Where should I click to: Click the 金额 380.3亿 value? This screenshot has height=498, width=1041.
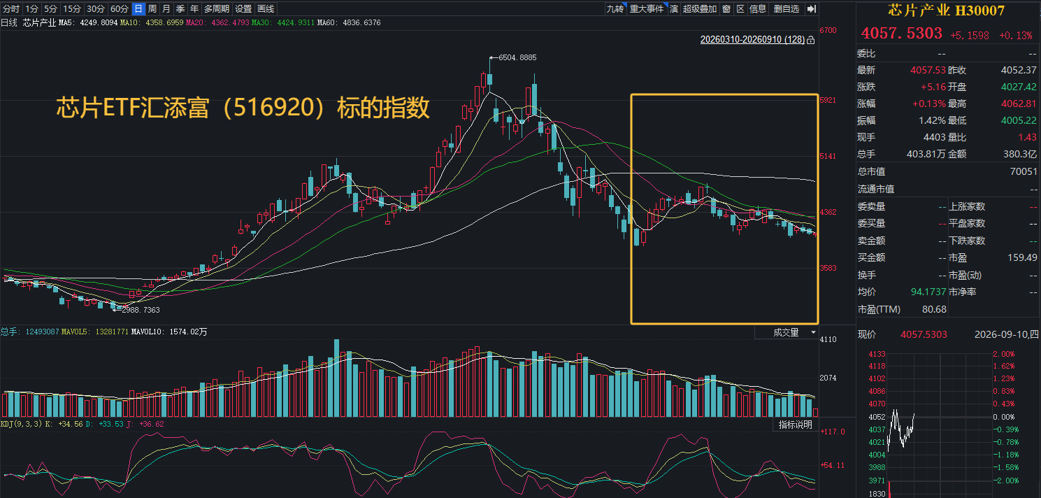point(1020,154)
